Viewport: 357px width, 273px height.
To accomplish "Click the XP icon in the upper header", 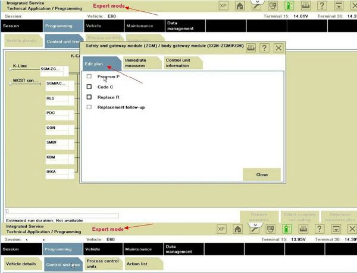I will pos(223,6).
